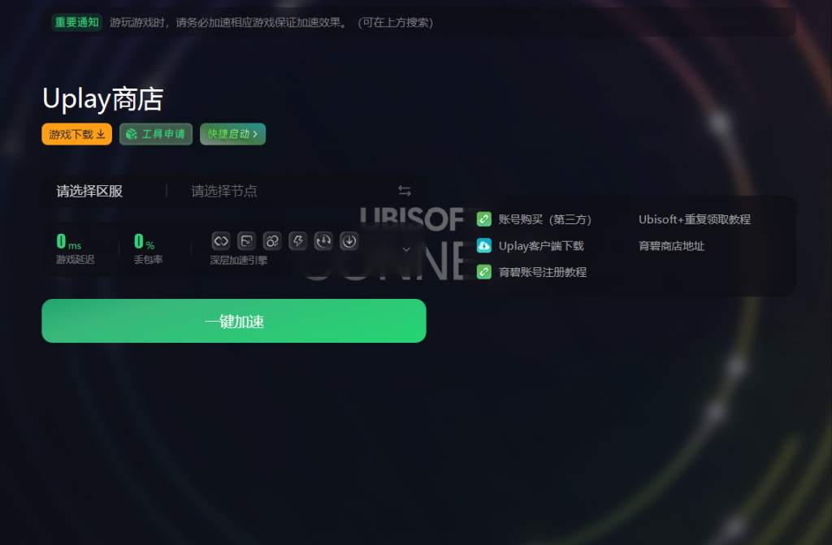Open the Ubisoft+重复领取教程 link

coord(695,219)
